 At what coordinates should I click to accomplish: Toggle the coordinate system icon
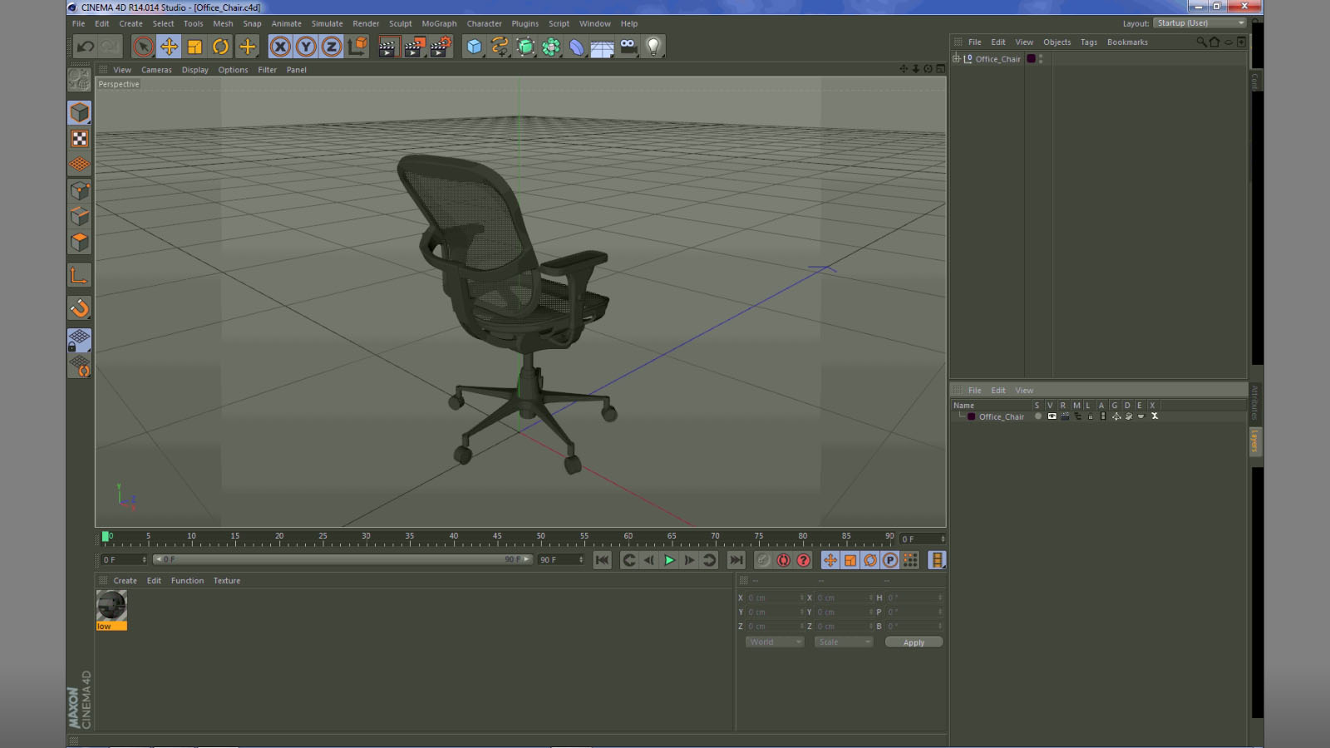(357, 47)
